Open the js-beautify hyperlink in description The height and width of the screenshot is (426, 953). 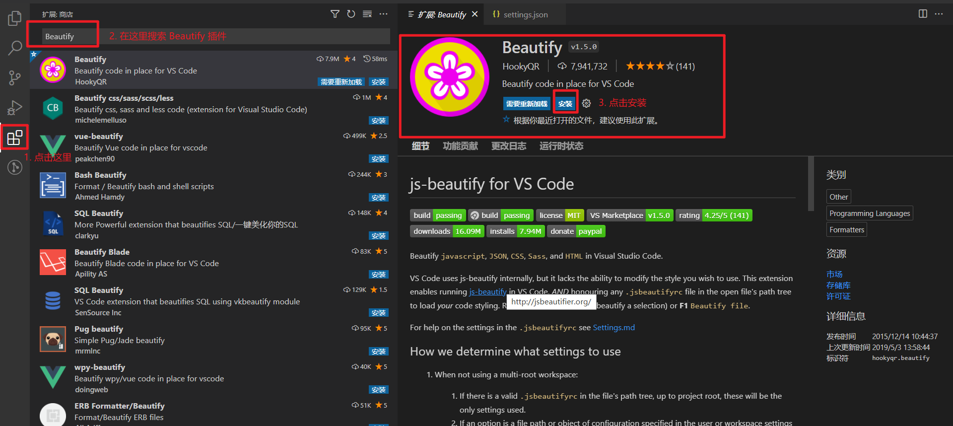pos(487,292)
